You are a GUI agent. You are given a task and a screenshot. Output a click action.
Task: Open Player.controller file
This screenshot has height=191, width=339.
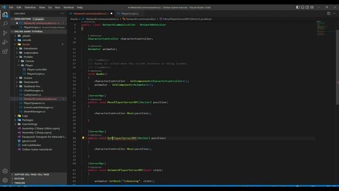pos(37,70)
